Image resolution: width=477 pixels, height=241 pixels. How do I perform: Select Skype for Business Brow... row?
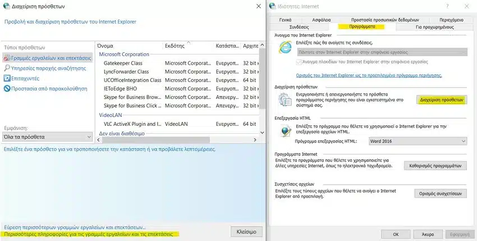(177, 97)
